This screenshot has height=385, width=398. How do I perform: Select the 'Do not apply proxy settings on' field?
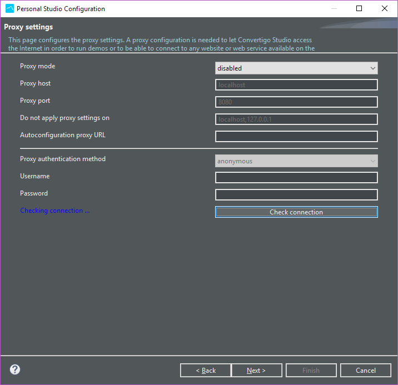(296, 119)
